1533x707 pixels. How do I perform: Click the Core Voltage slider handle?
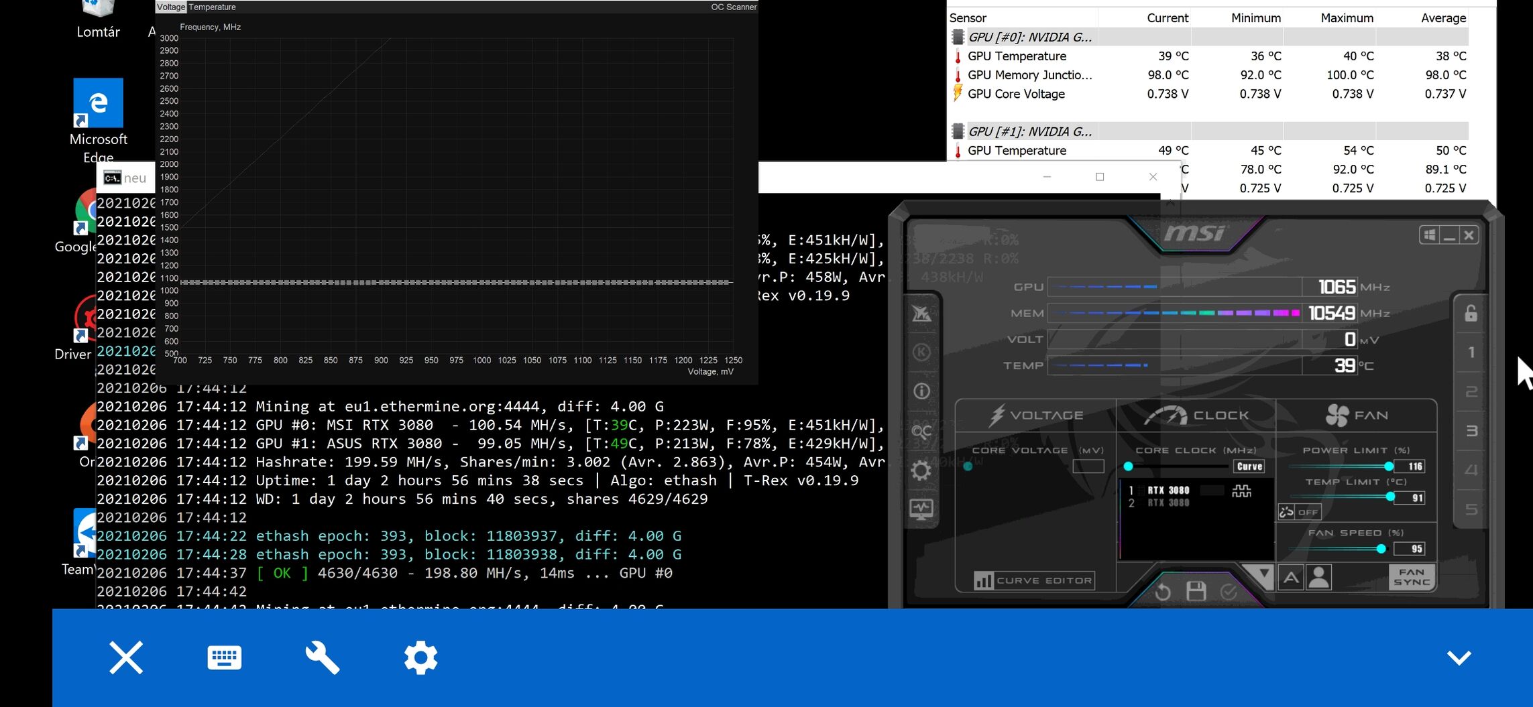[x=968, y=466]
